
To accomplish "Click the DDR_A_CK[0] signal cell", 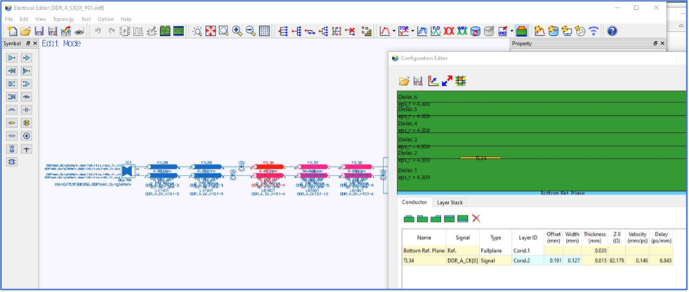I will (463, 260).
